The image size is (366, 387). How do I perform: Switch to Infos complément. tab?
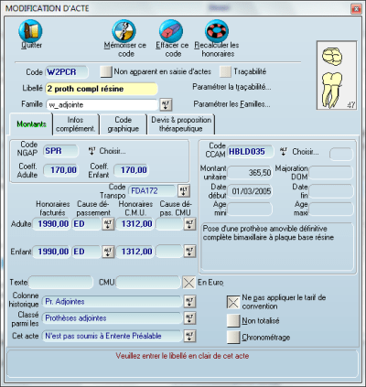[76, 124]
